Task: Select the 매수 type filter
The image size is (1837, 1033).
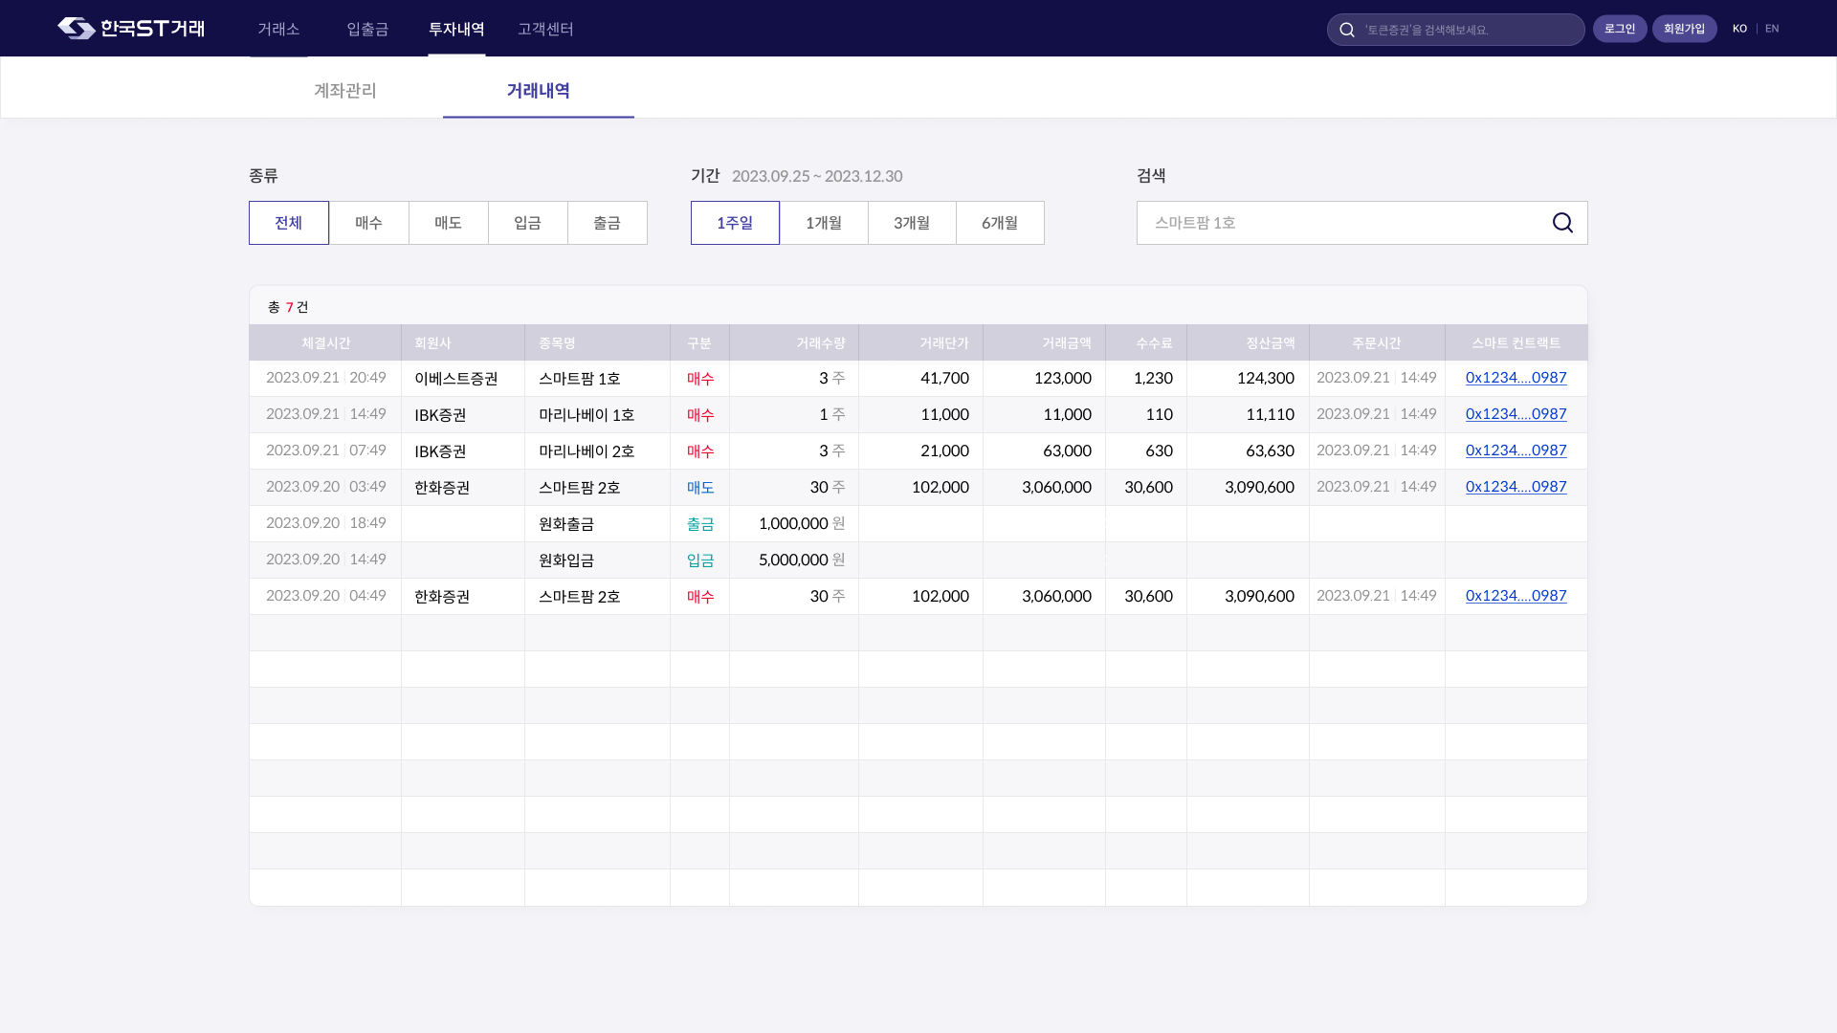Action: (x=368, y=223)
